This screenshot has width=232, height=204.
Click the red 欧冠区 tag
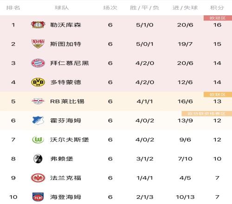coord(218,18)
